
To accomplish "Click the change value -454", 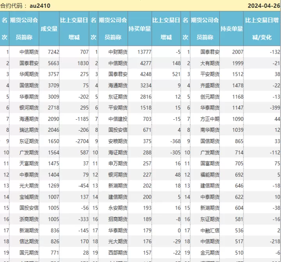I will 84,186.
